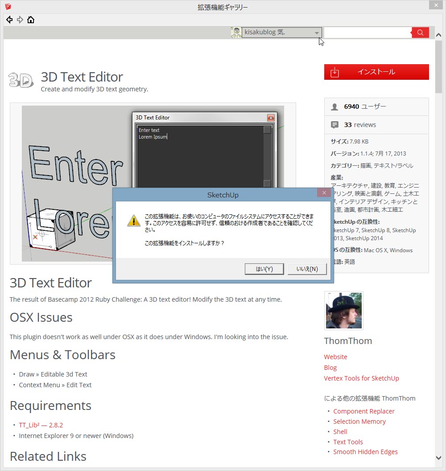Click the red インストール button
Viewport: 446px width, 471px height.
pos(376,72)
